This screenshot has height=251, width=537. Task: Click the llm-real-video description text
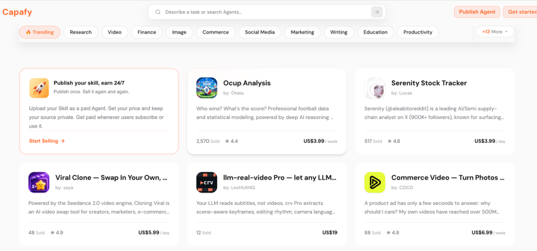(266, 208)
